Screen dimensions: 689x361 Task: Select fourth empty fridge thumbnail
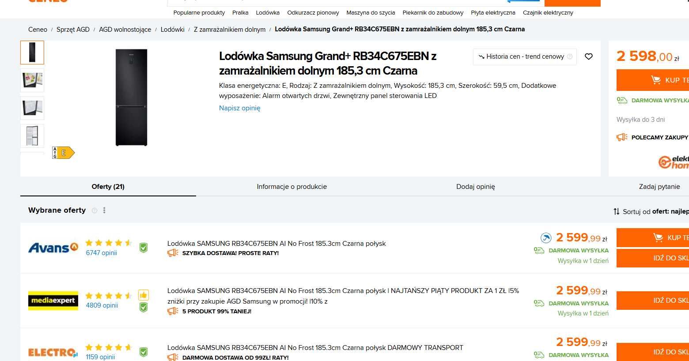coord(32,136)
